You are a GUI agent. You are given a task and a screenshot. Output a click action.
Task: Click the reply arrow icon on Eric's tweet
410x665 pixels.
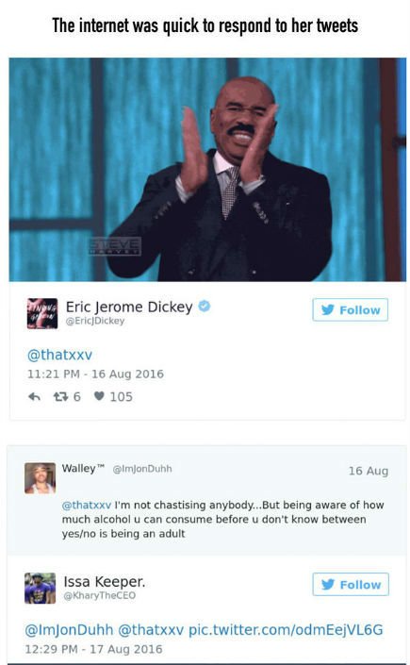coord(34,397)
